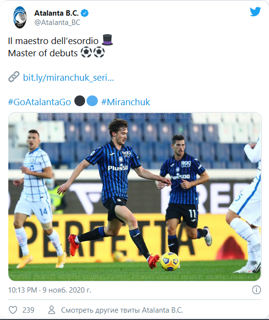Open the tweet info icon
This screenshot has height=320, width=269.
[256, 290]
